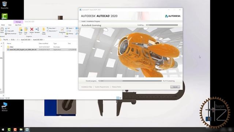Open Release Notes link in installer
This screenshot has height=132, width=234.
116,87
